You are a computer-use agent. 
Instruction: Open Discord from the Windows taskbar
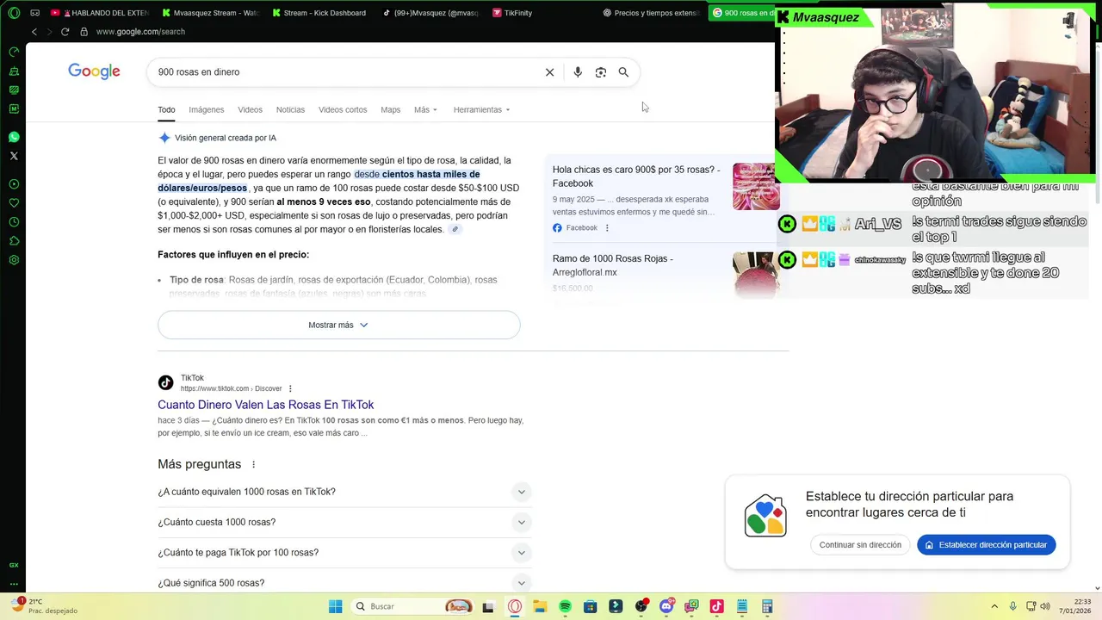(666, 606)
